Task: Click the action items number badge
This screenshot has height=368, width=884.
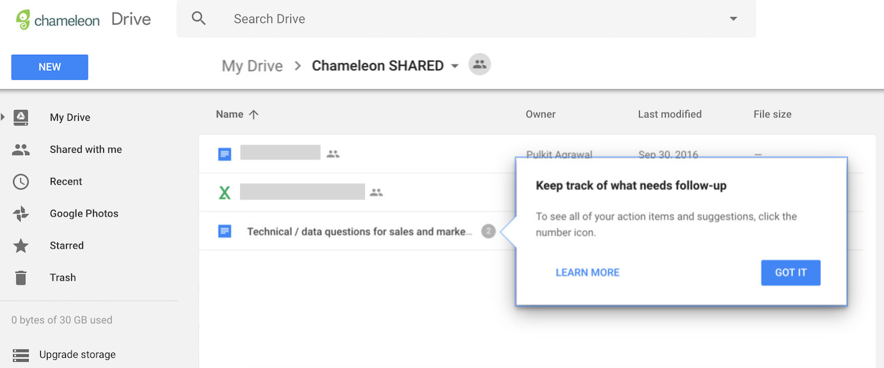Action: (x=488, y=232)
